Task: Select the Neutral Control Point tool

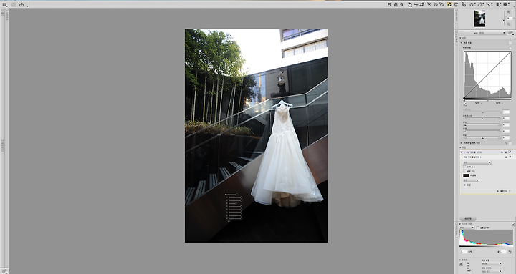Action: (436, 4)
